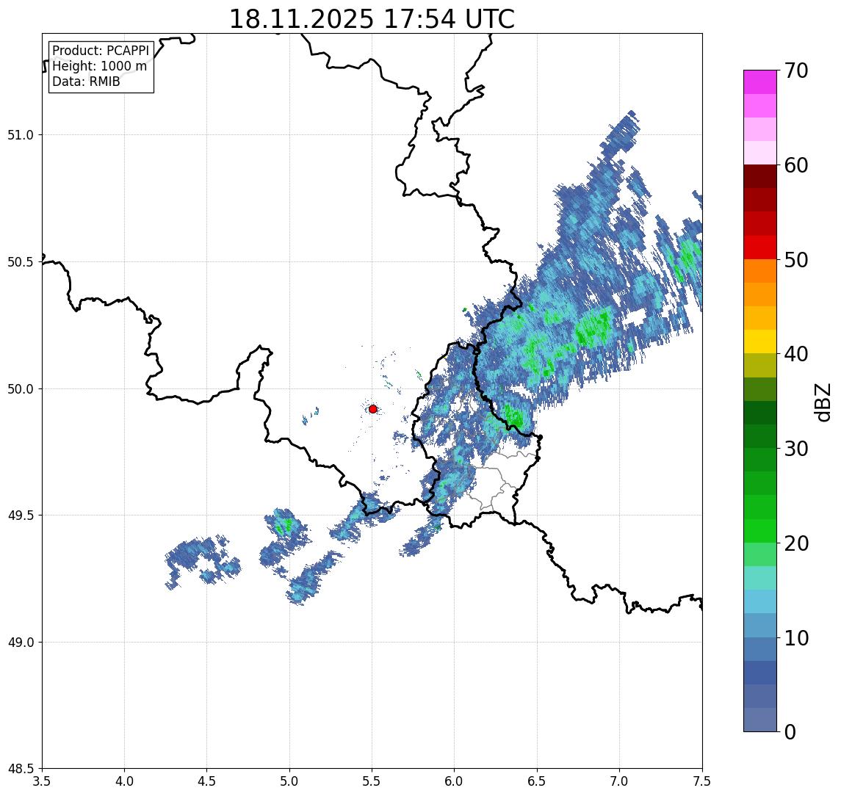Click longitude axis label 4.5
This screenshot has width=841, height=796.
207,781
